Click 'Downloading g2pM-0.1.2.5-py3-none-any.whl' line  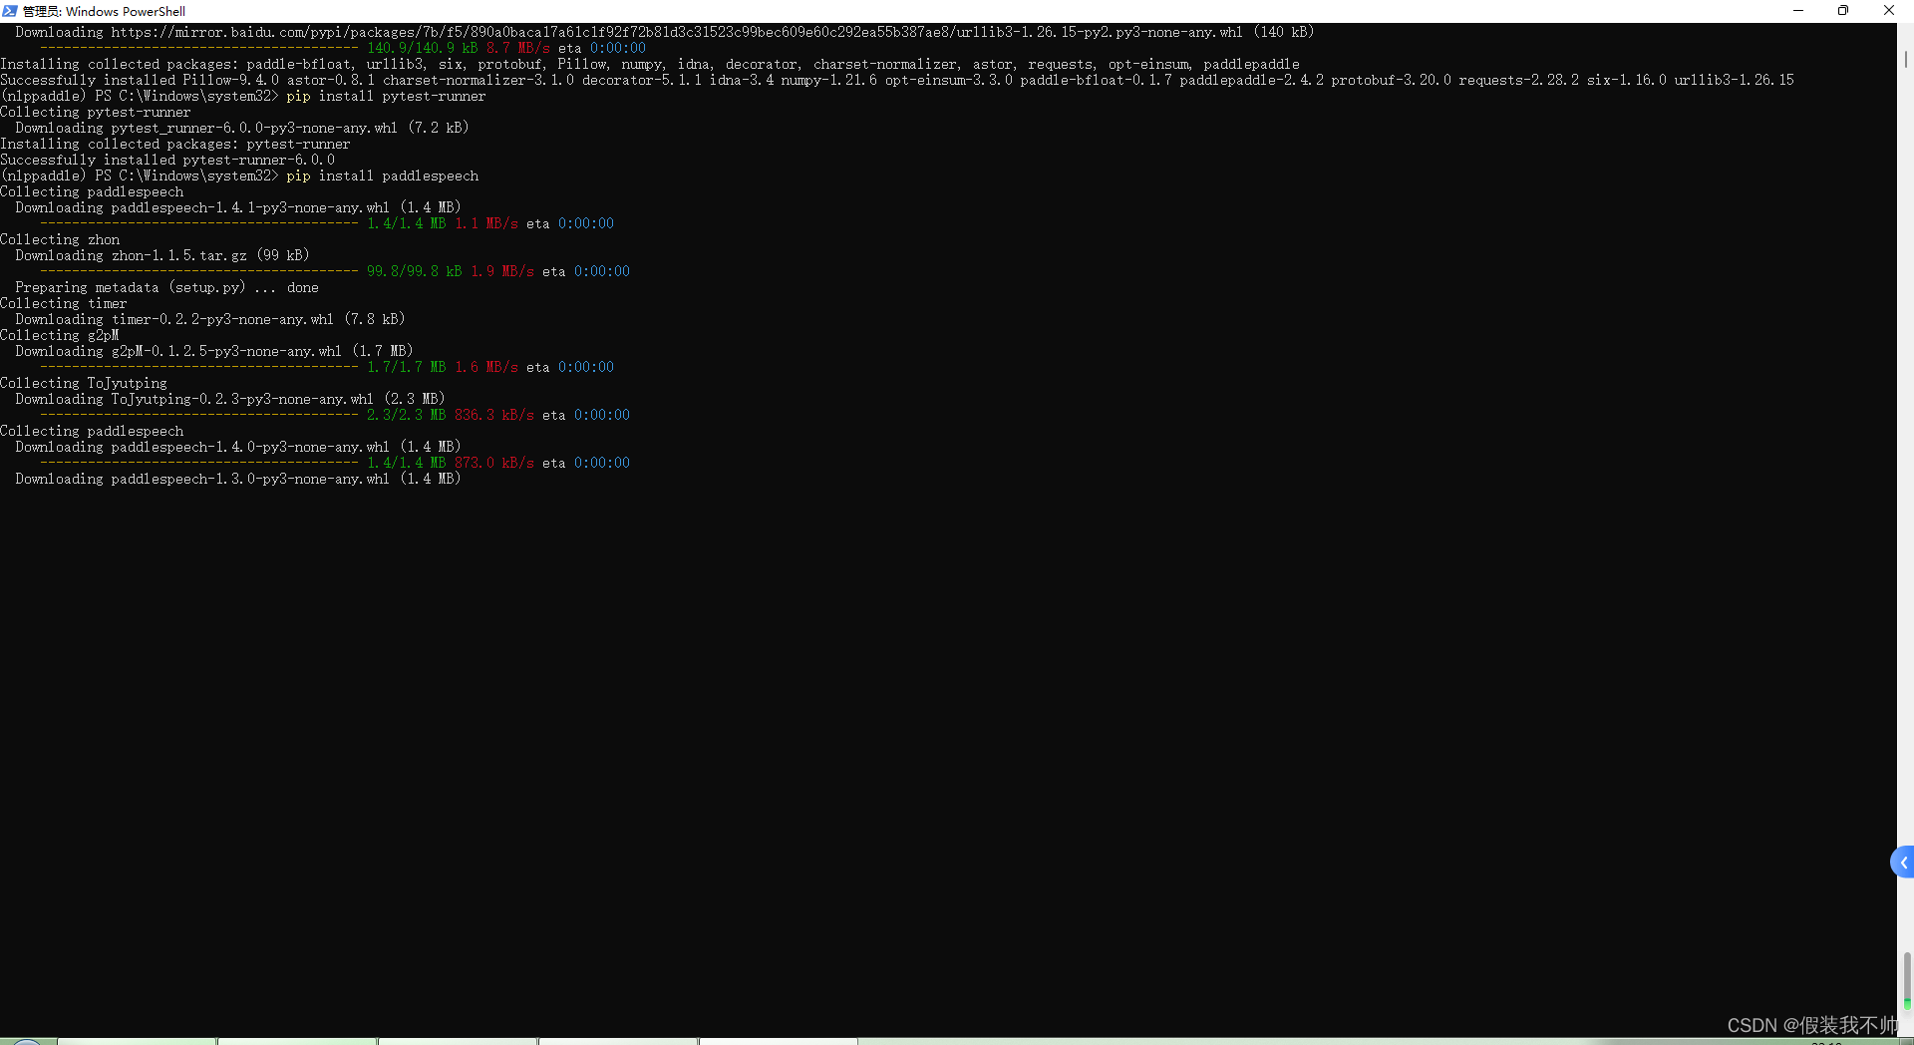click(214, 351)
